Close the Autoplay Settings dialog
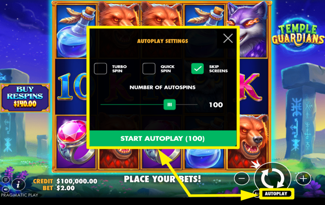 click(228, 38)
